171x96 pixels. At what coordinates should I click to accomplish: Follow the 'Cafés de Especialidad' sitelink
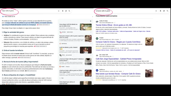tap(126, 31)
